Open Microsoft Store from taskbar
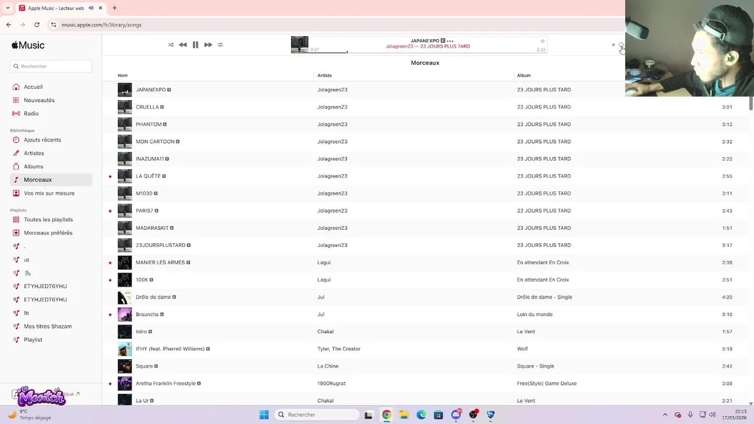Image resolution: width=754 pixels, height=424 pixels. 438,415
